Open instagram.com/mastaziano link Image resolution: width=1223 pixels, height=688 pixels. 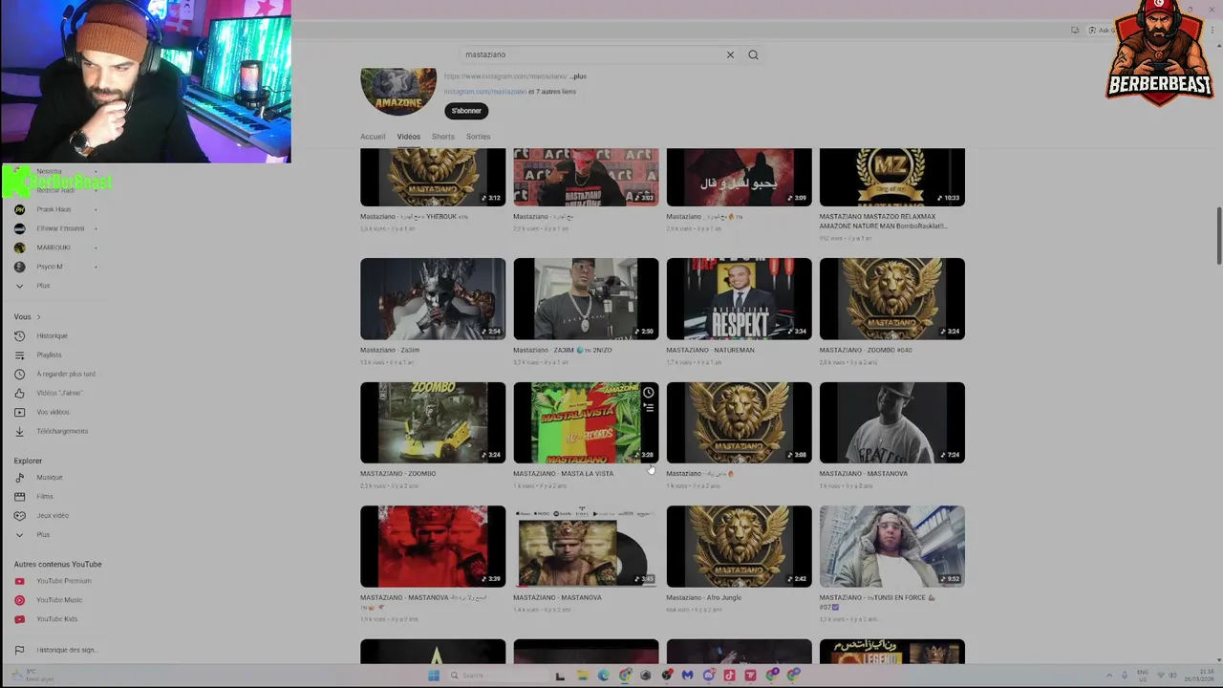click(x=485, y=92)
